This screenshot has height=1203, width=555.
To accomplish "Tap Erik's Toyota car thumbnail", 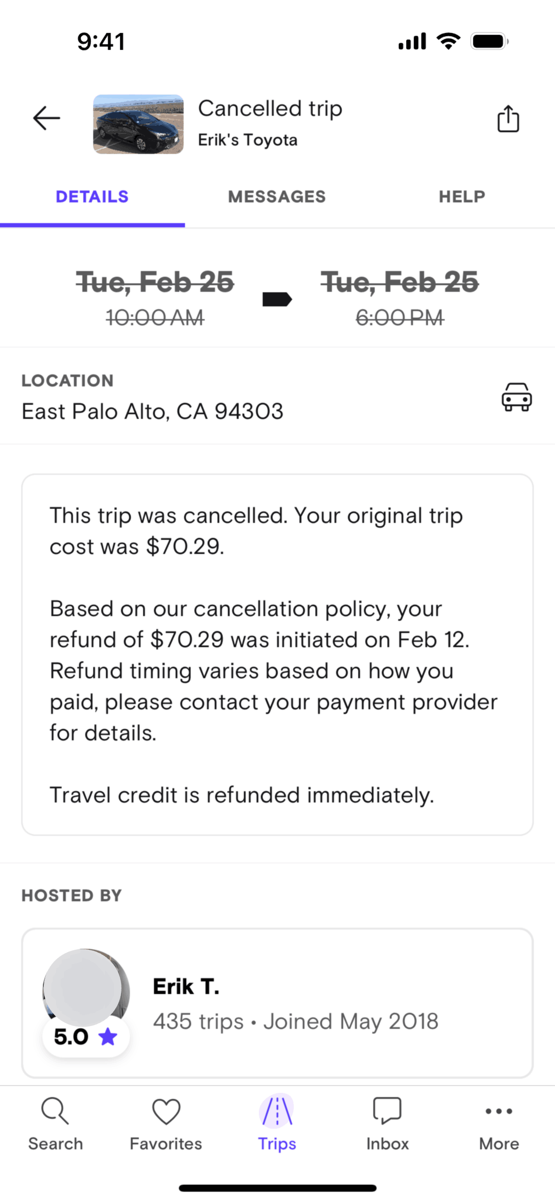I will (138, 124).
